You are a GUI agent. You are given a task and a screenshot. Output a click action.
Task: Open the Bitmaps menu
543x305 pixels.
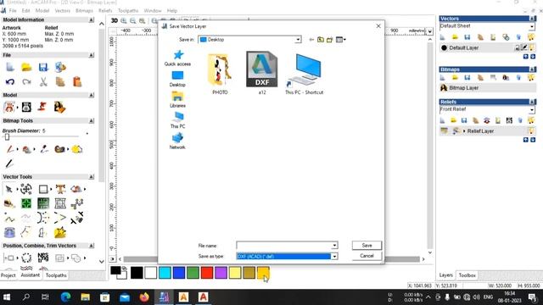[x=84, y=11]
